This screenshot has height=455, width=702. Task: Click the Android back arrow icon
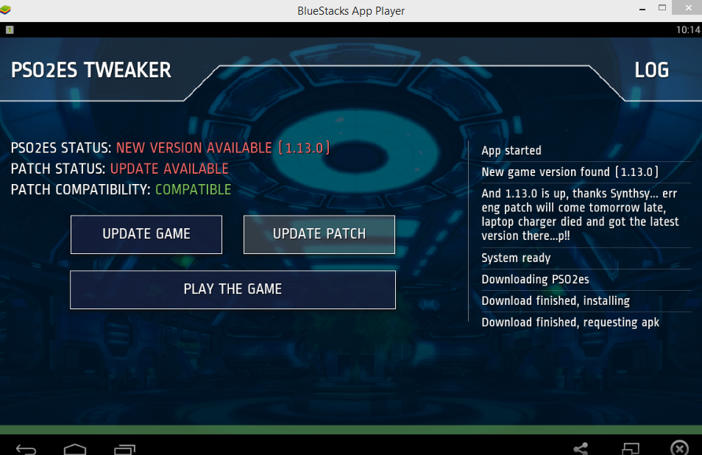click(x=26, y=449)
